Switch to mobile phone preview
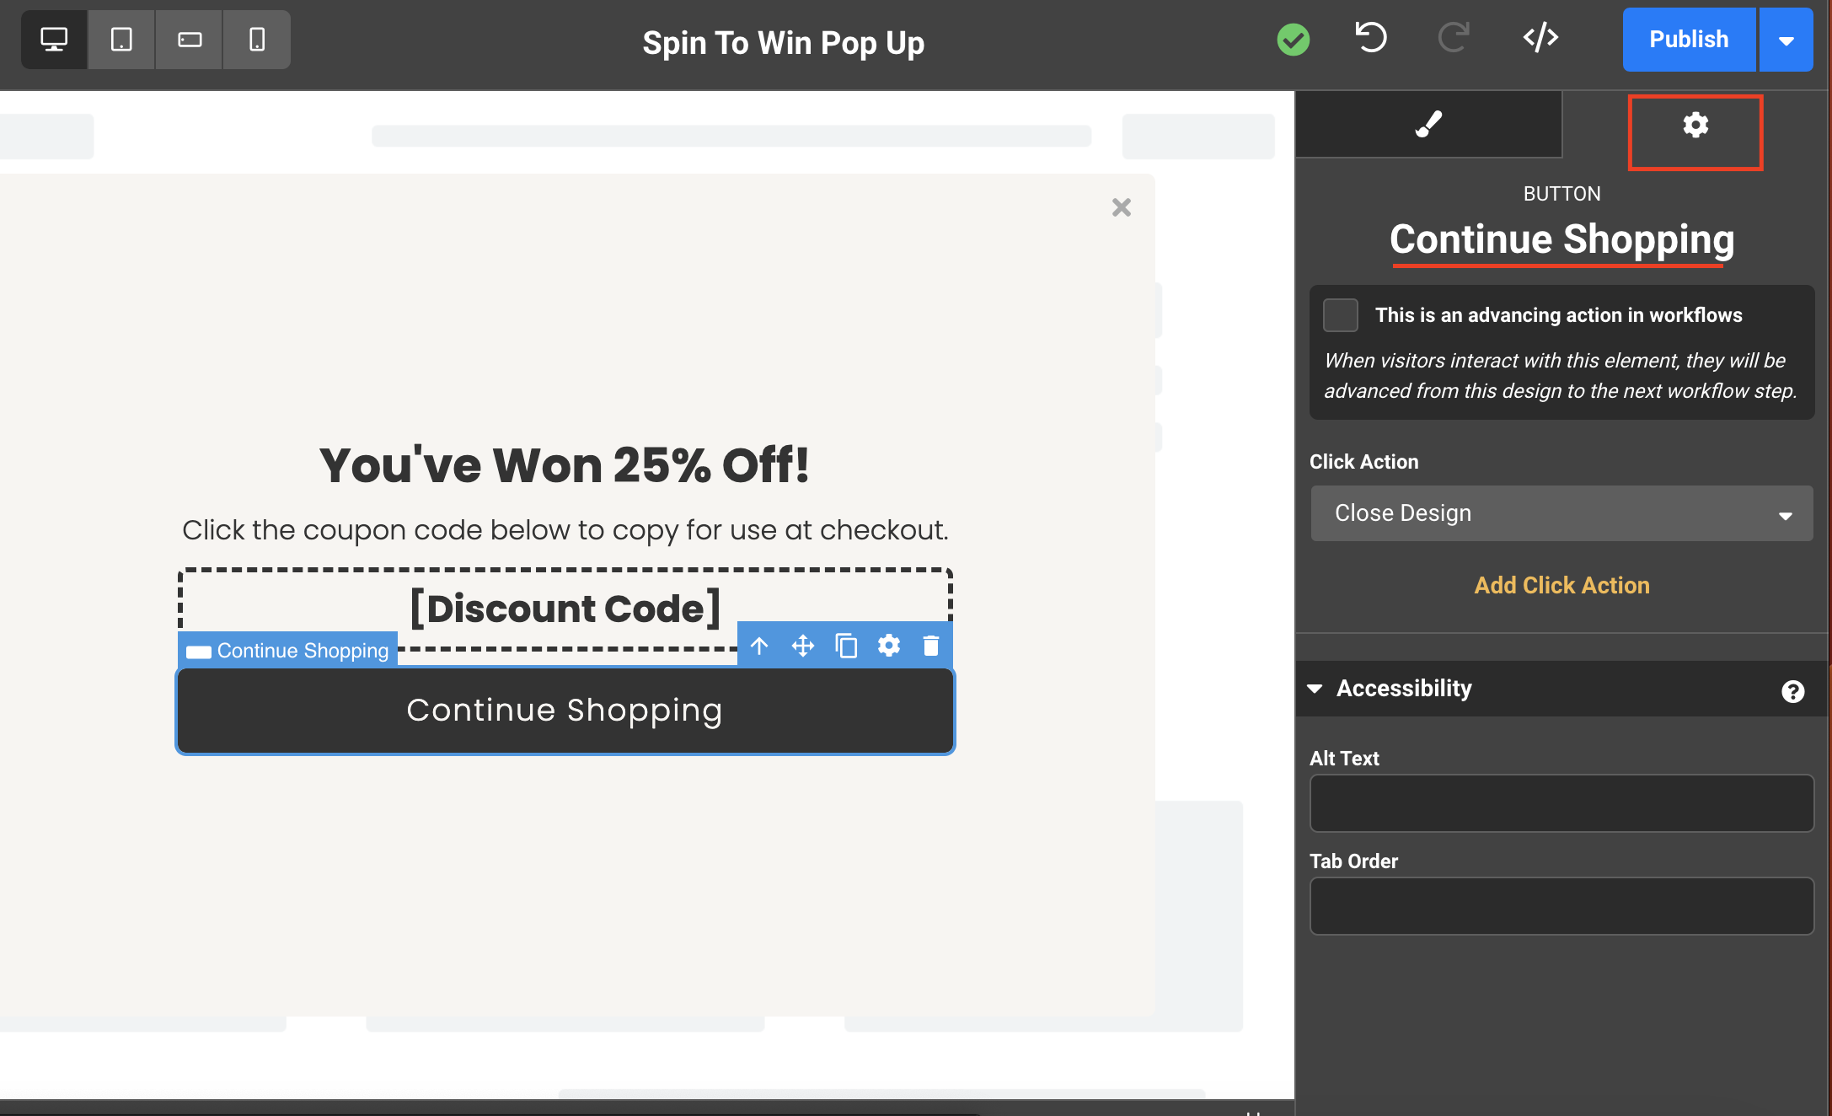This screenshot has height=1116, width=1832. [x=257, y=40]
